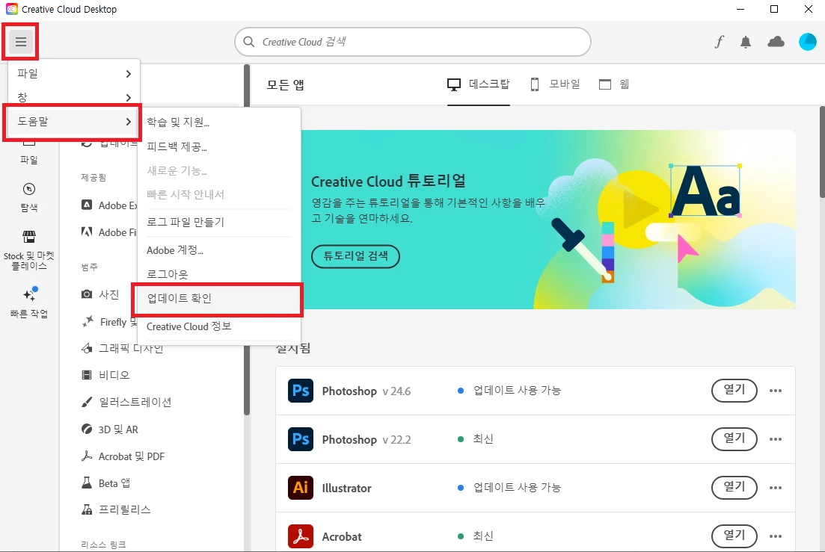
Task: Open Stock 및 마켓플레이스 sidebar icon
Action: [x=29, y=250]
